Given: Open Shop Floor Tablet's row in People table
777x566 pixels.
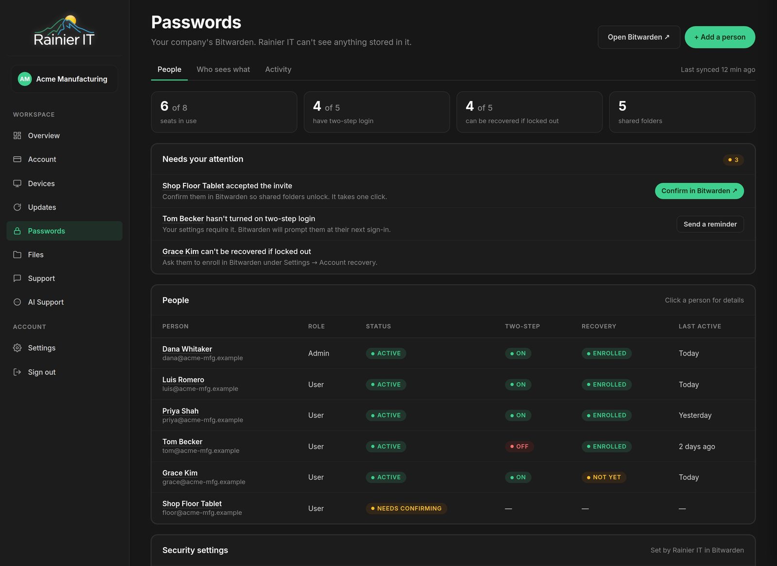Looking at the screenshot, I should [453, 508].
